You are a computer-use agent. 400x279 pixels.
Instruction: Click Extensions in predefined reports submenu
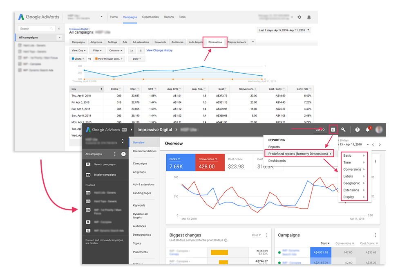click(354, 190)
